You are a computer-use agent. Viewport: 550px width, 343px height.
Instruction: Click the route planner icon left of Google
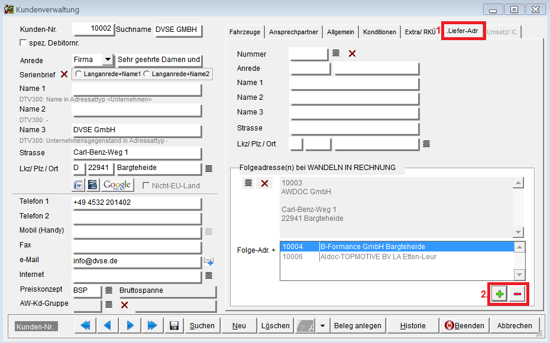93,185
